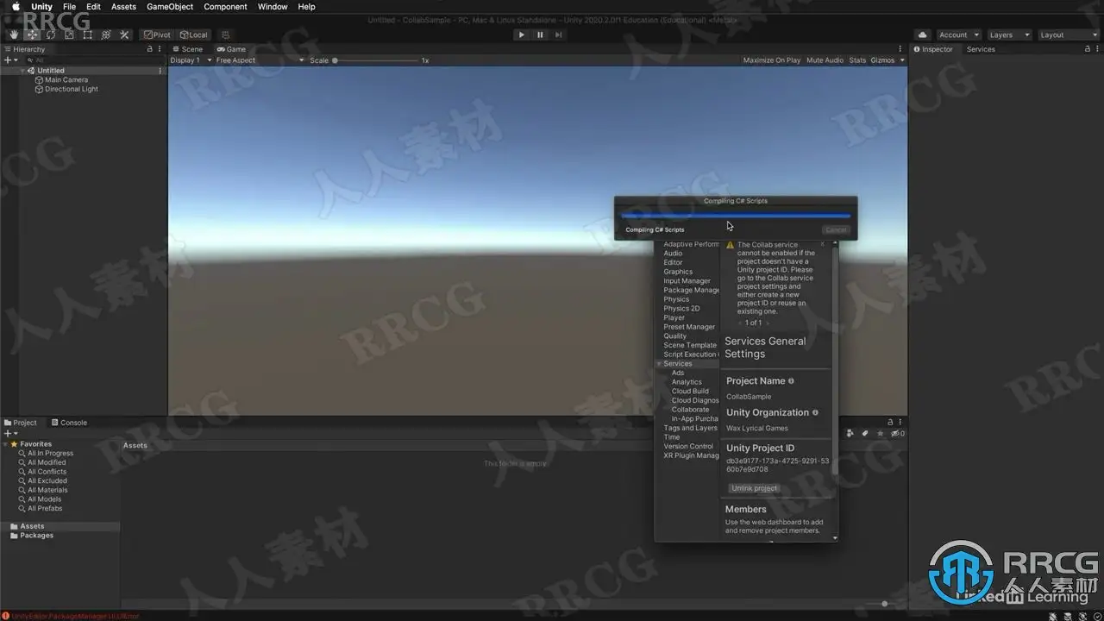Open the cloud Services icon
The height and width of the screenshot is (621, 1104).
click(x=923, y=34)
